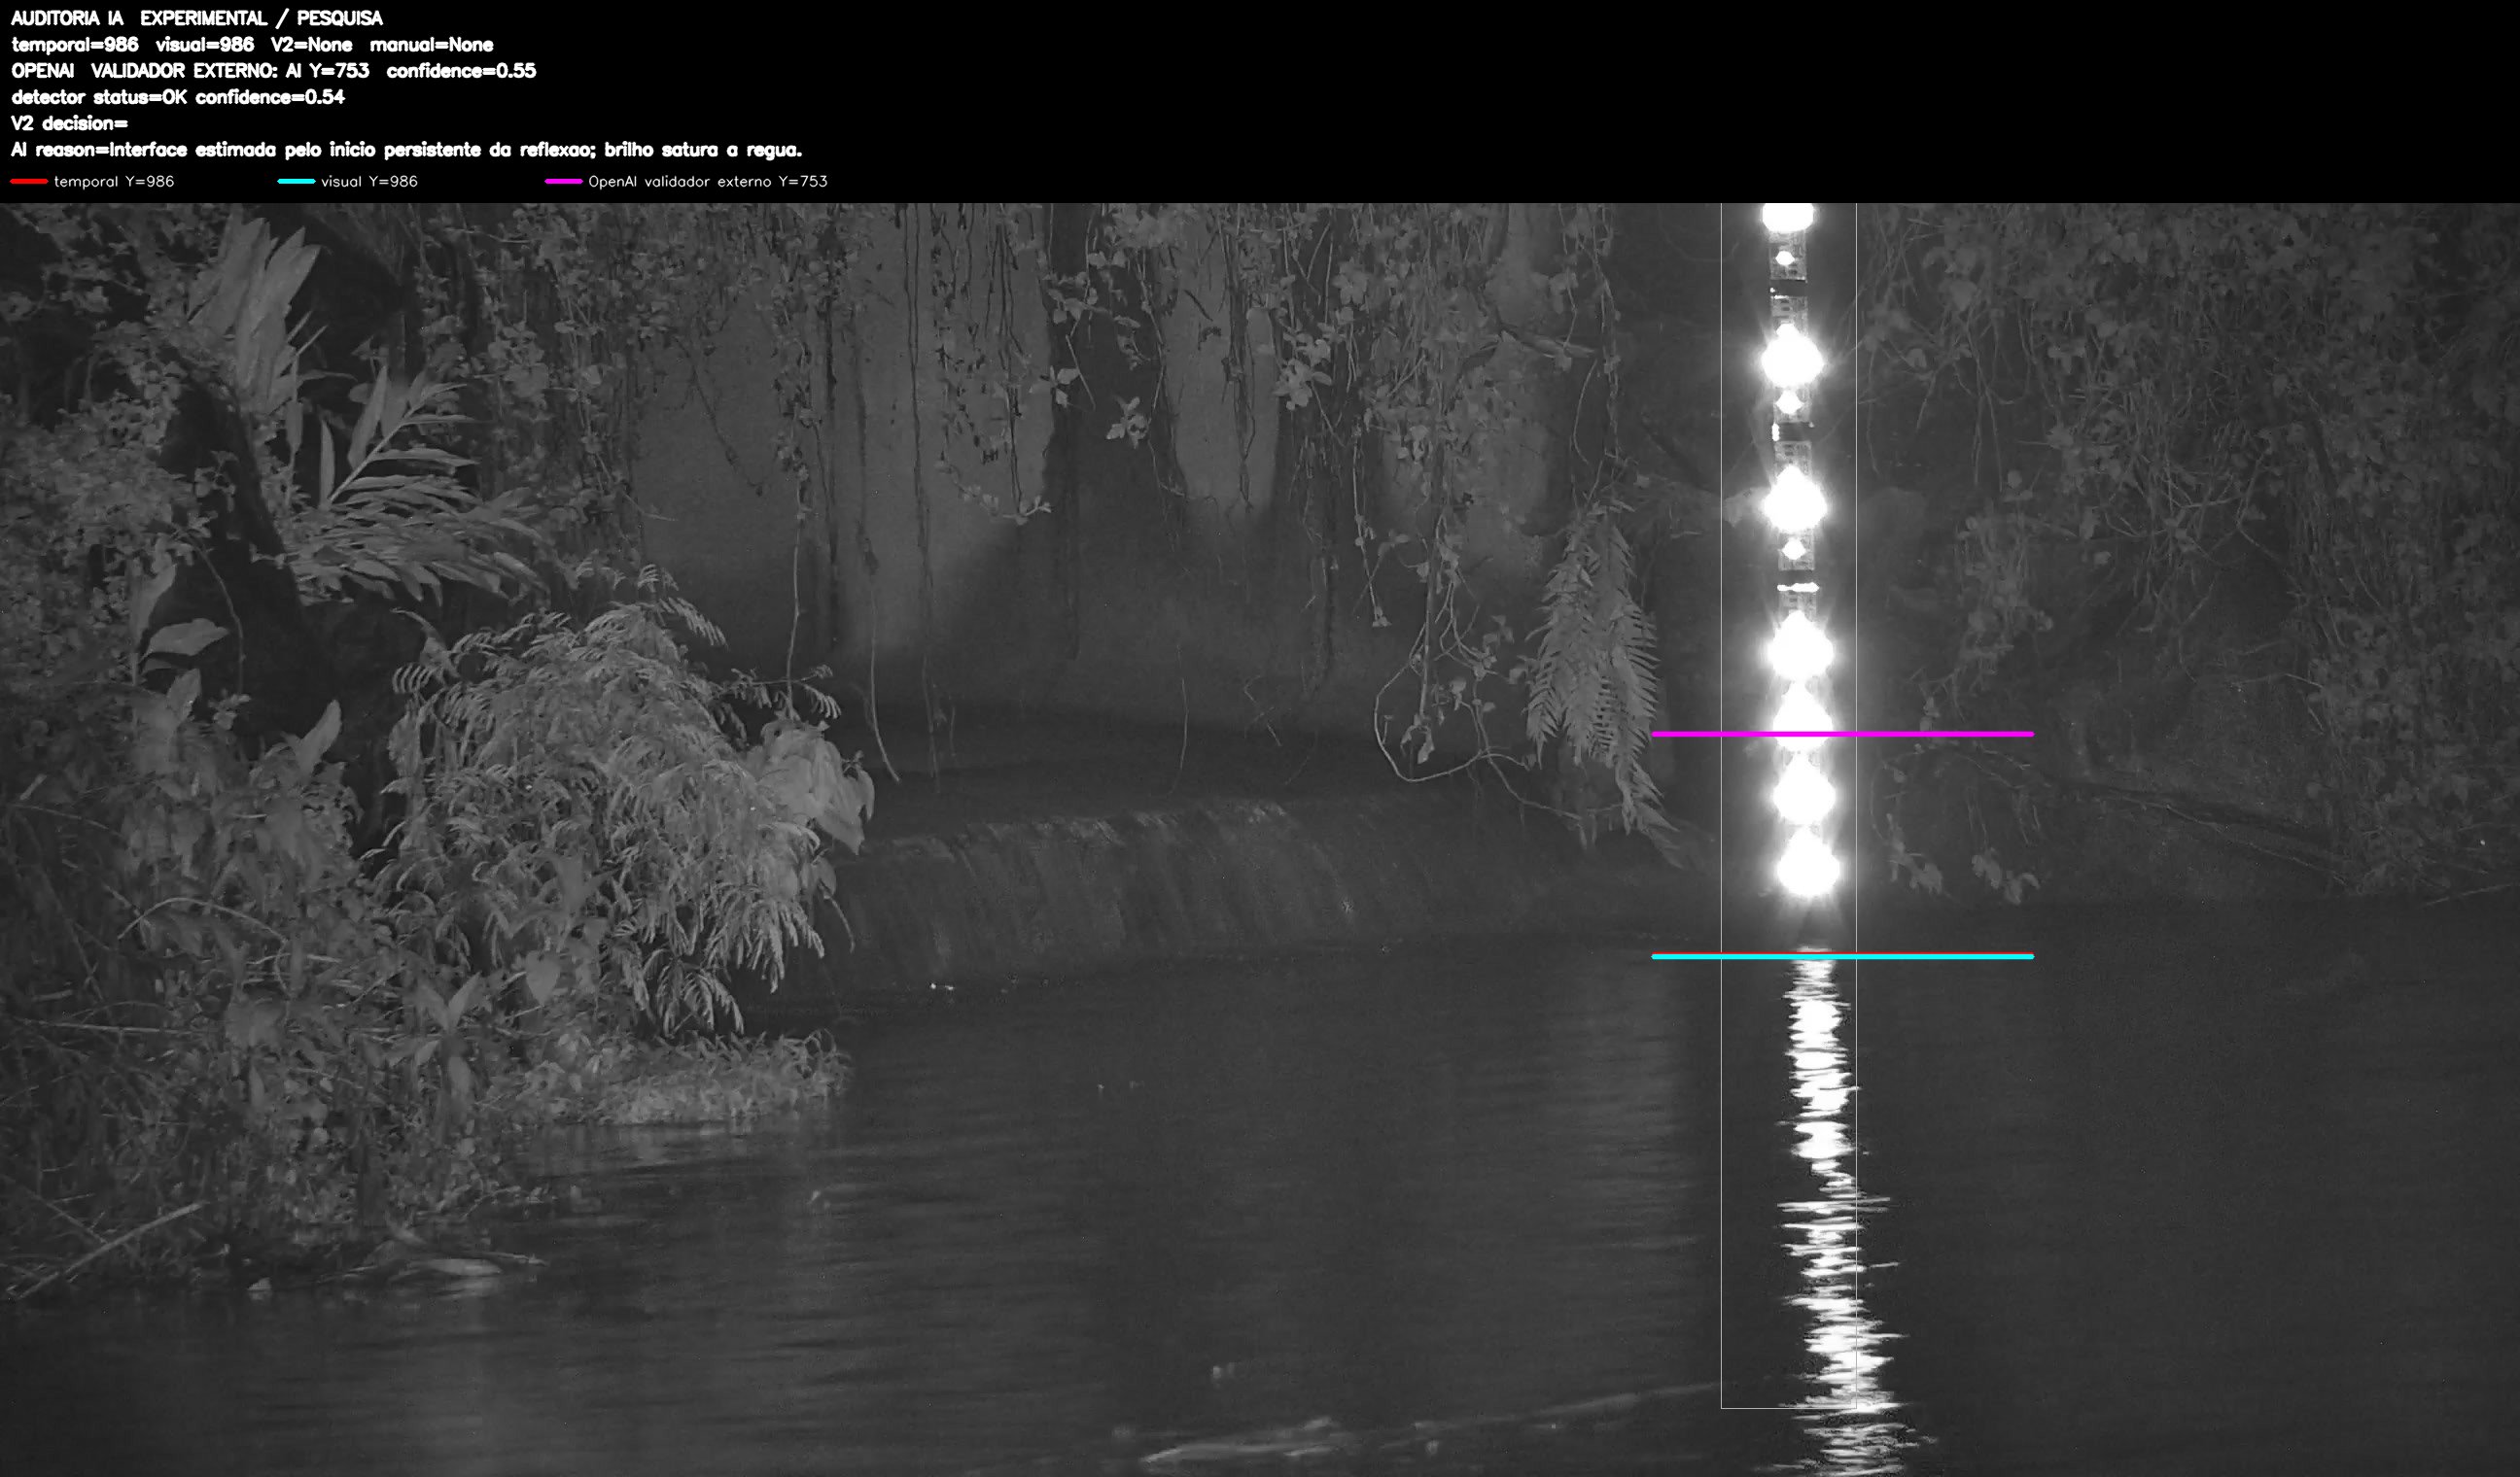Click the detector 'confidence=0.54' value
The width and height of the screenshot is (2520, 1477).
click(270, 97)
